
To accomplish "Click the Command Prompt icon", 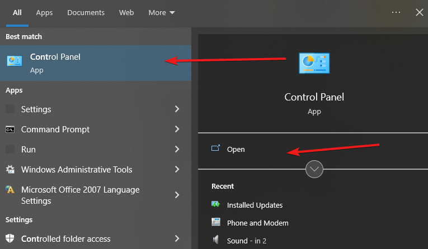I will click(x=10, y=130).
